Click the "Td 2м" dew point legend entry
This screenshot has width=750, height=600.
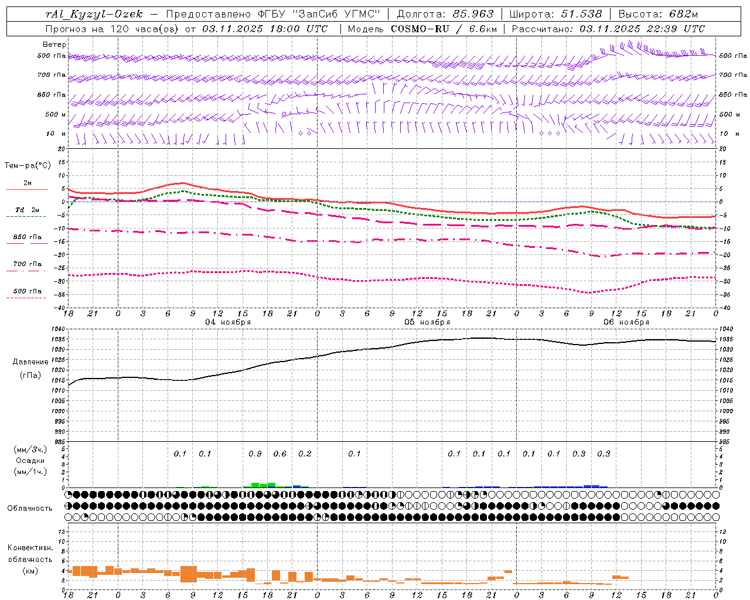pos(28,210)
